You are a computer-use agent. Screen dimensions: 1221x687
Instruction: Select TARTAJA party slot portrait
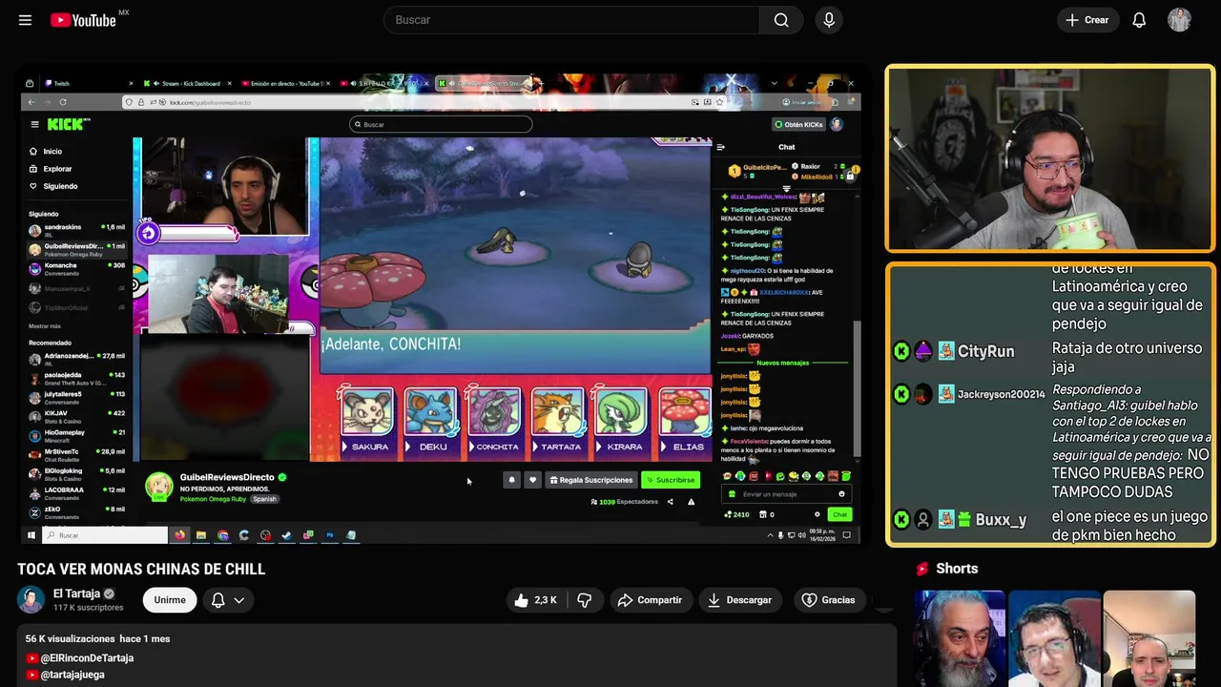(558, 413)
